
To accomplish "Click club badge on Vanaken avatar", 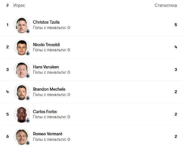I will click(28, 76).
